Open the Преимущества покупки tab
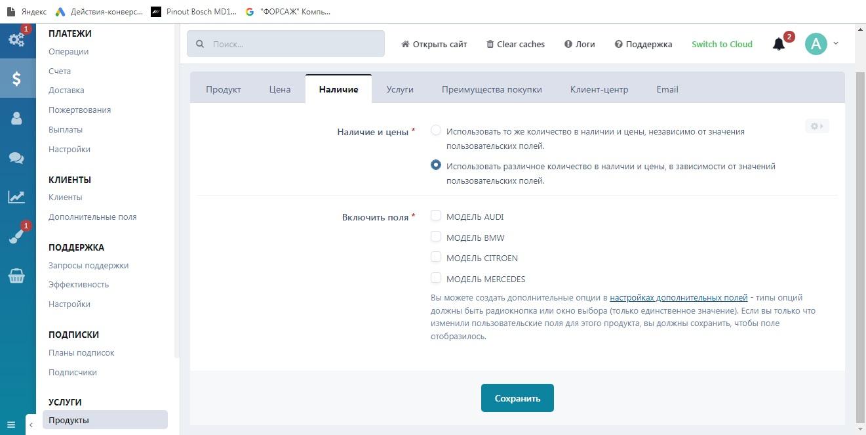The height and width of the screenshot is (435, 866). click(492, 89)
